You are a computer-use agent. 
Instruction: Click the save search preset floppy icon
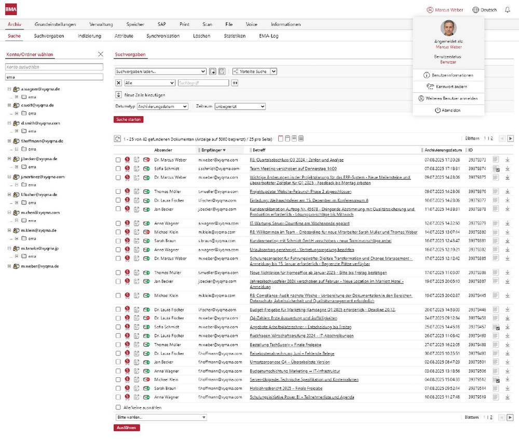[222, 72]
